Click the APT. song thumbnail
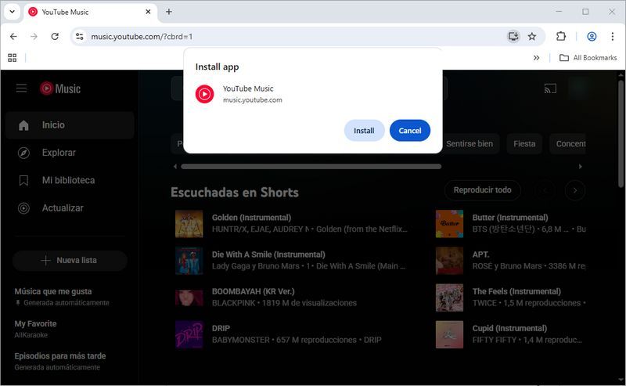 point(449,261)
